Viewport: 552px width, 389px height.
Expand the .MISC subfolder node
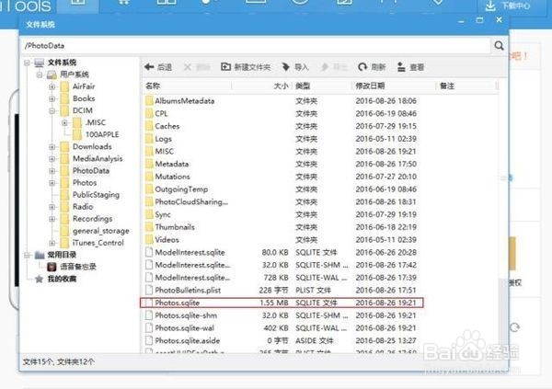tap(64, 122)
